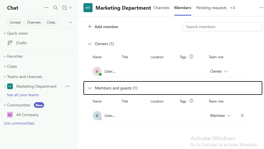Expand the filter chips chevron
This screenshot has width=264, height=149.
coord(70,22)
